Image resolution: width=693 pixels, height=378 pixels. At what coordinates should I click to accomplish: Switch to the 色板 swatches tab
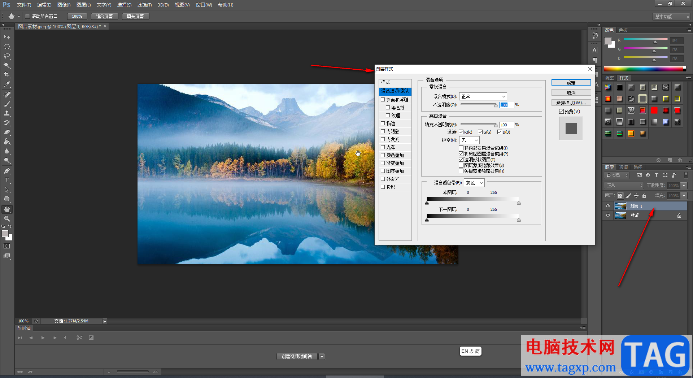(623, 30)
